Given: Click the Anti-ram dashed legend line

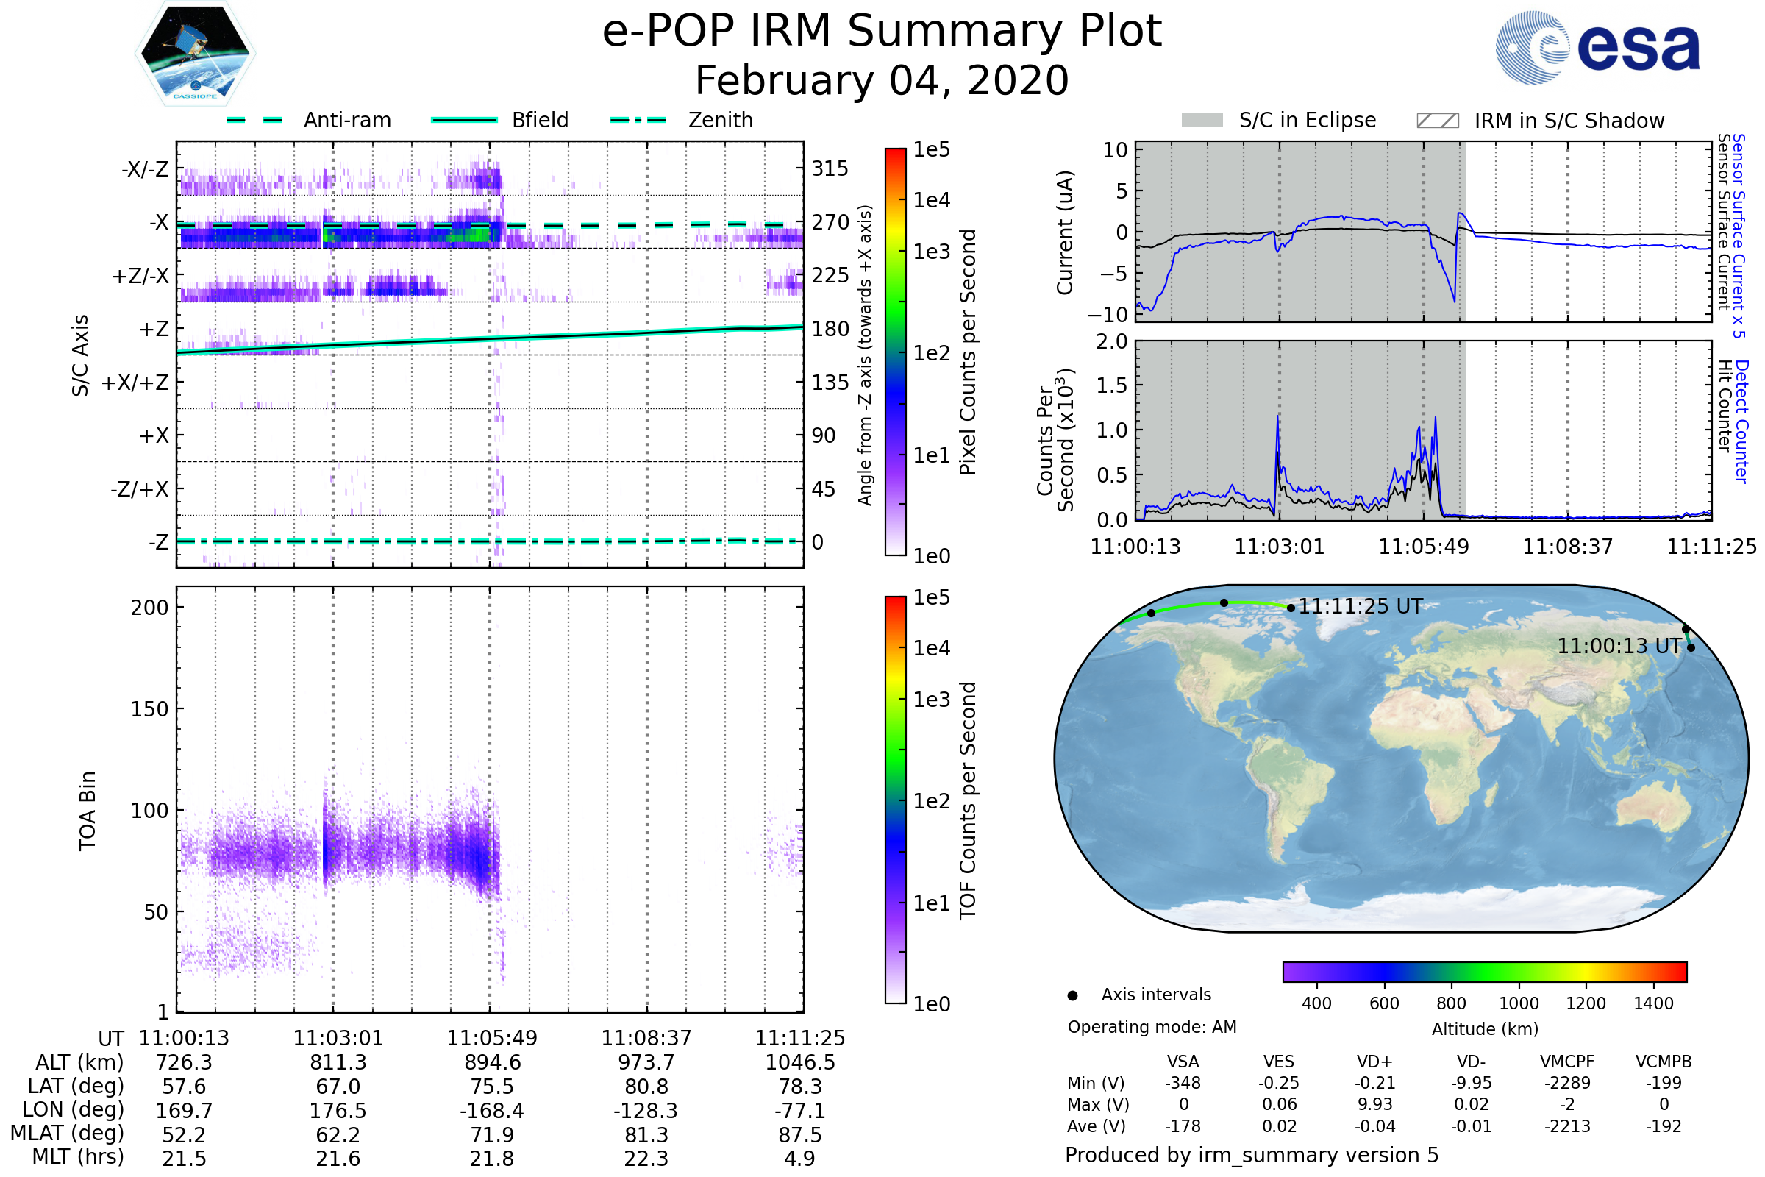Looking at the screenshot, I should (254, 120).
